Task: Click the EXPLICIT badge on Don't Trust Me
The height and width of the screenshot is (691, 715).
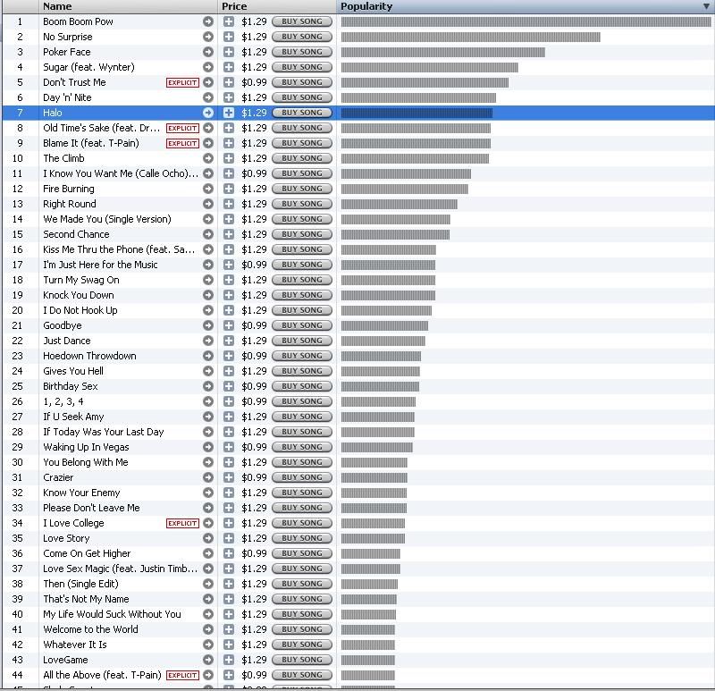Action: (x=182, y=82)
